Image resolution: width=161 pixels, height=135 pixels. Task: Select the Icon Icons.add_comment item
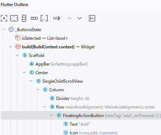pos(90,133)
